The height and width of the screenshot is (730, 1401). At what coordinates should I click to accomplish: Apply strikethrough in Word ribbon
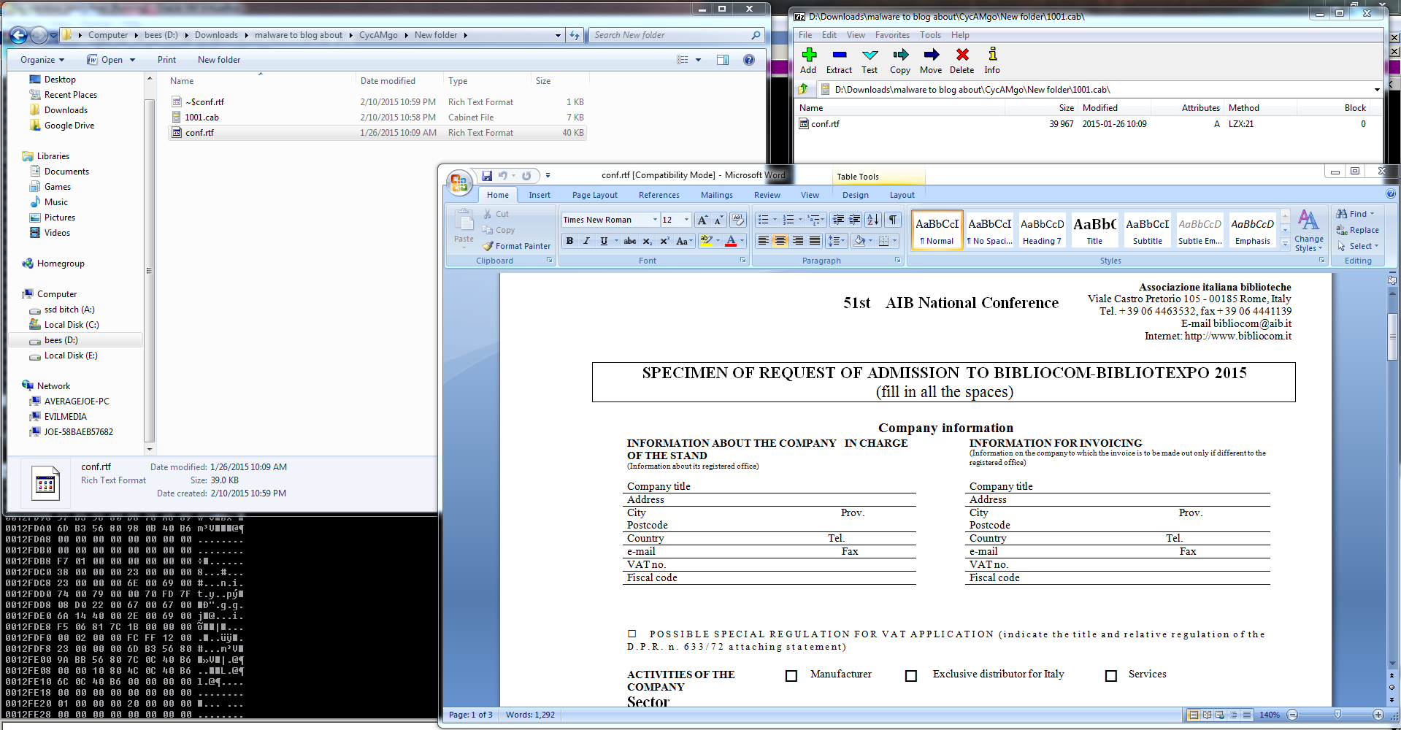tap(629, 241)
